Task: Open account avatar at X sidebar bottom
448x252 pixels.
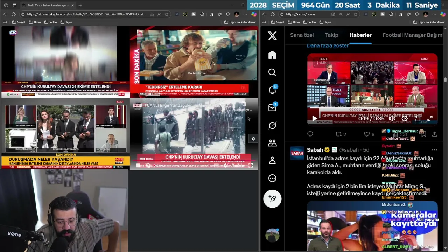Action: (272, 235)
